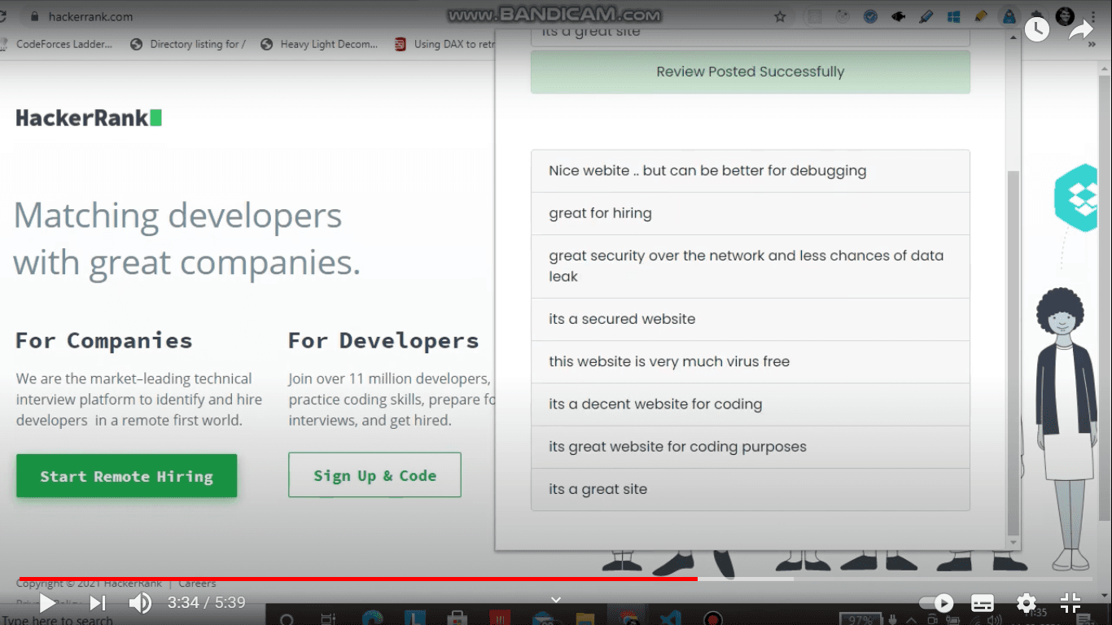Click the blue checkmark extension icon
Screen dimensions: 1112x625
(x=870, y=16)
